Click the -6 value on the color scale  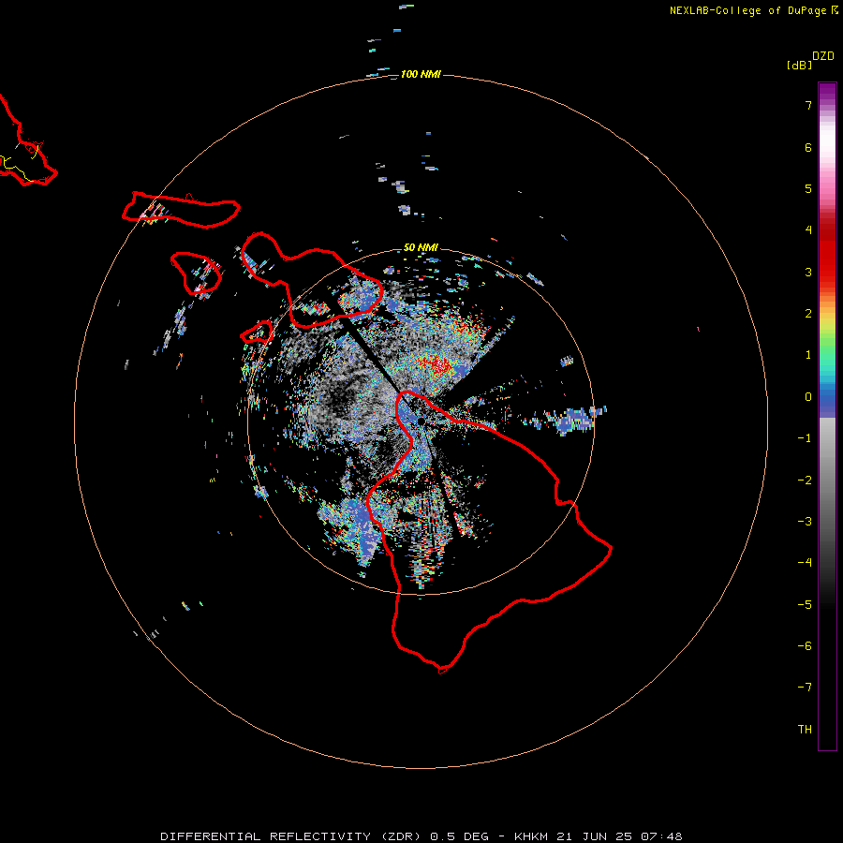(x=805, y=646)
